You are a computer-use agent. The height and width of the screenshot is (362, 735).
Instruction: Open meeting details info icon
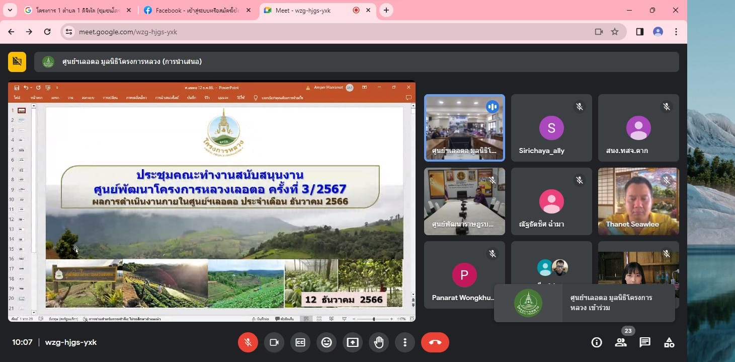[x=597, y=342]
